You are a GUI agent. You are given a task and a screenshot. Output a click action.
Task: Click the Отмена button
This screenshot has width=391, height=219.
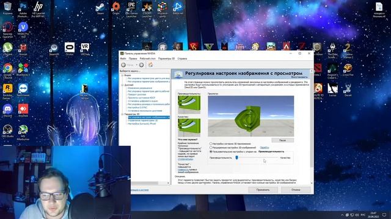pyautogui.click(x=296, y=190)
